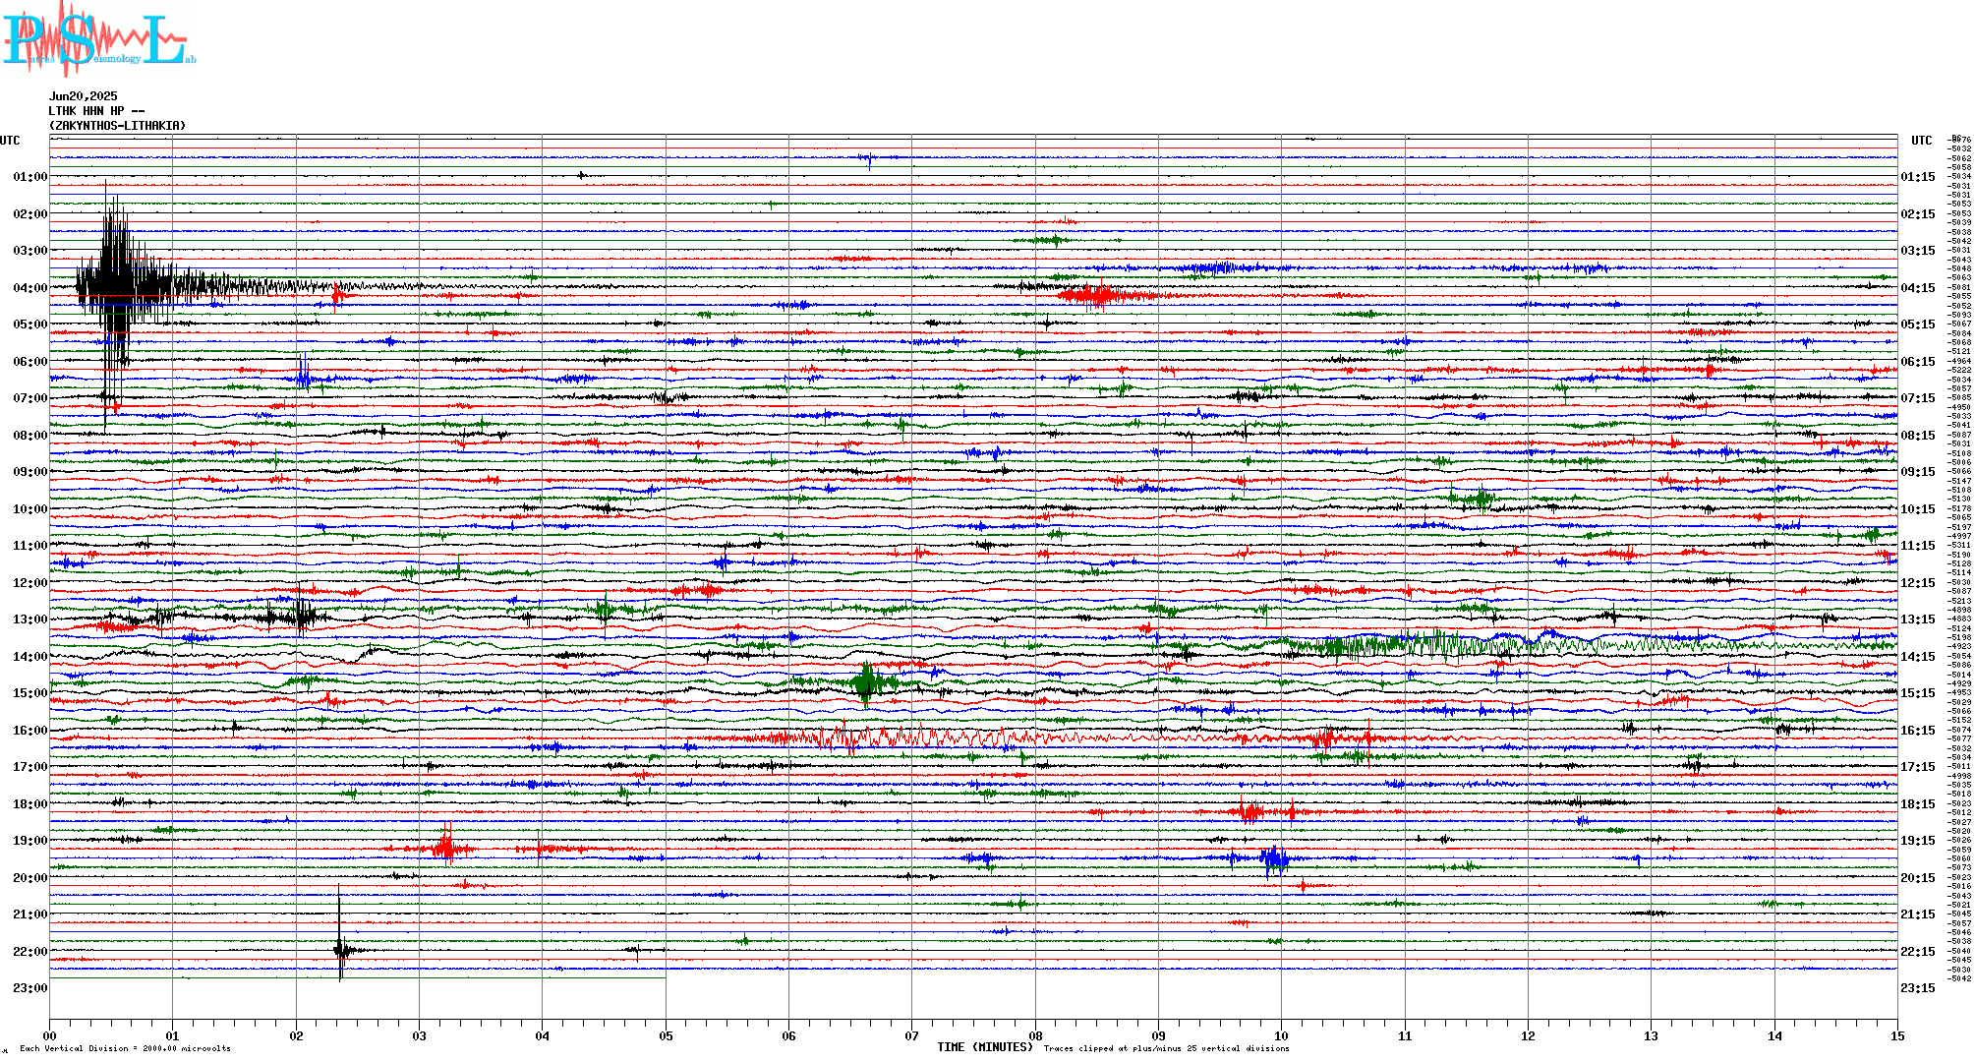1976x1062 pixels.
Task: Select the 09:15 time label
Action: click(x=1918, y=472)
